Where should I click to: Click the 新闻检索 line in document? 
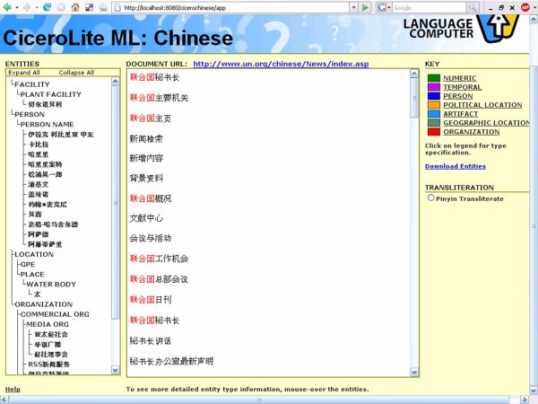pos(146,139)
